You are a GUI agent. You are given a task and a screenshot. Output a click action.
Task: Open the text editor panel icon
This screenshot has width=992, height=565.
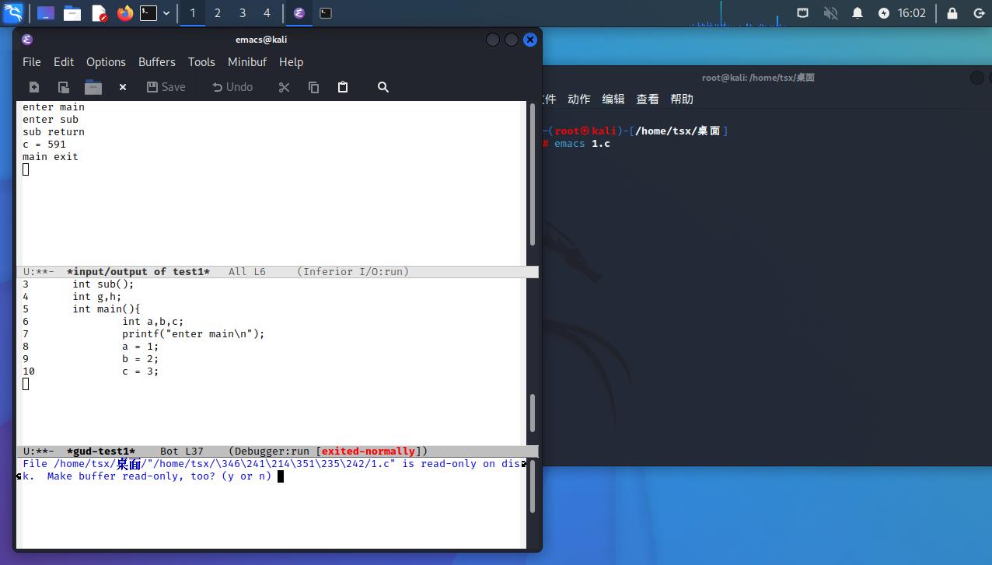click(x=99, y=13)
